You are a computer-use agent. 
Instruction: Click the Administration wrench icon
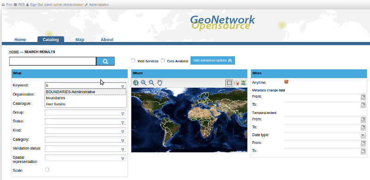point(86,5)
